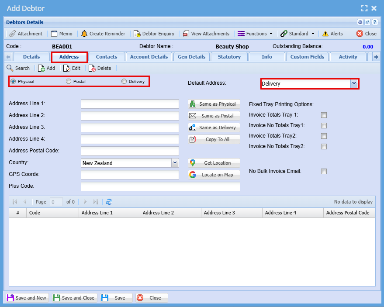Image resolution: width=384 pixels, height=307 pixels.
Task: Click the Alerts warning icon
Action: click(325, 34)
